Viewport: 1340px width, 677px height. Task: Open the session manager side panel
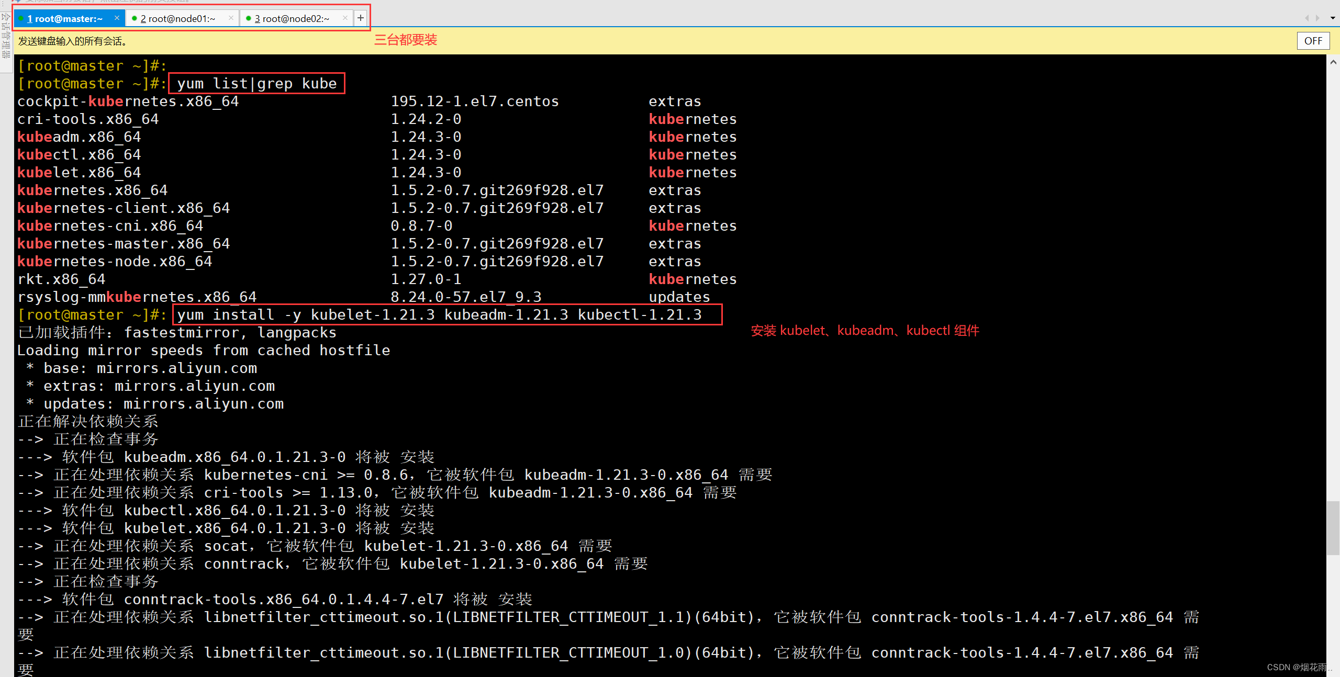[6, 36]
